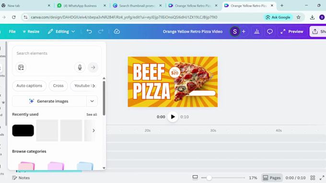The image size is (326, 183).
Task: Open the Chrome profile avatar
Action: tap(322, 17)
